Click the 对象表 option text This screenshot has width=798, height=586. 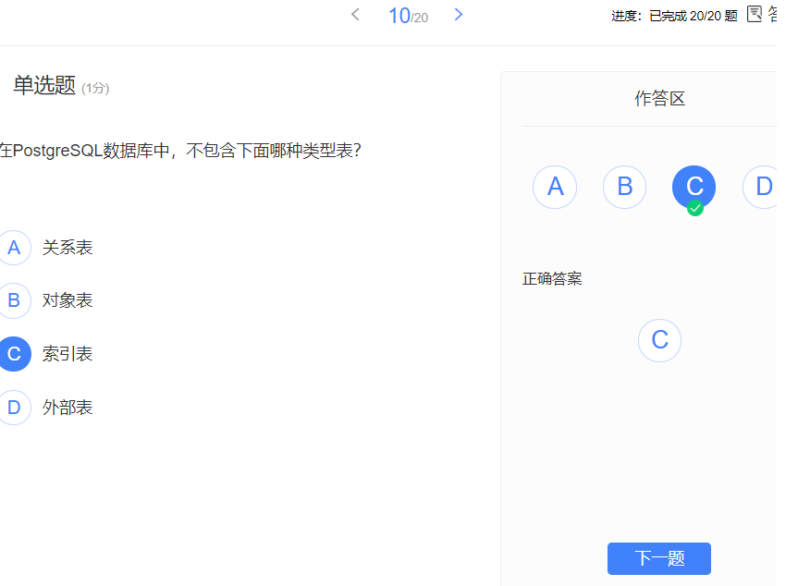coord(68,300)
